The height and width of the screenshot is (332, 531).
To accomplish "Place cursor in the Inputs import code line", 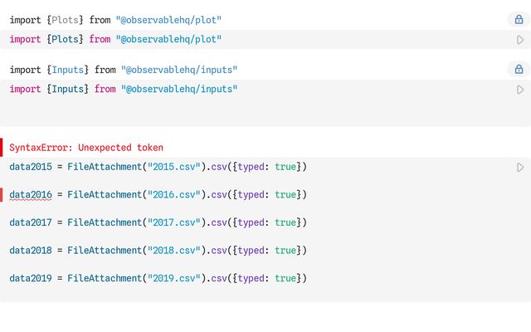I will tap(123, 90).
